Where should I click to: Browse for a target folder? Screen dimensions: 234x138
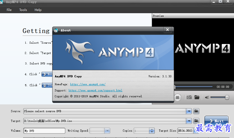[196, 121]
